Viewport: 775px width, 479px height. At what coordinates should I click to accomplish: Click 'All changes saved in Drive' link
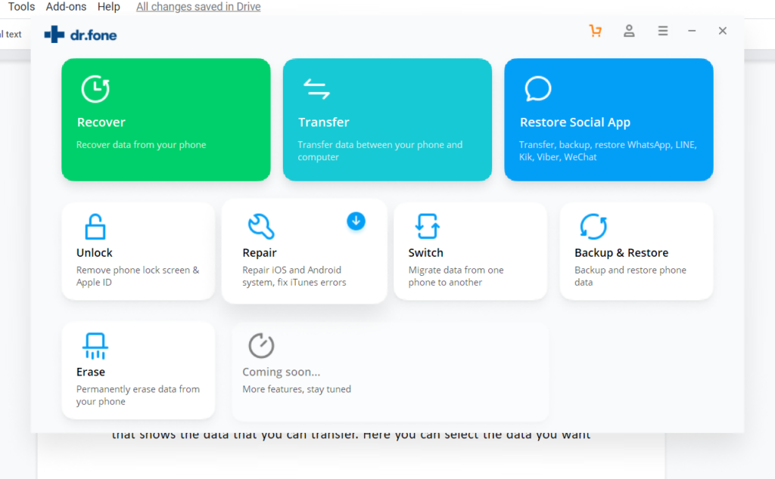tap(198, 7)
